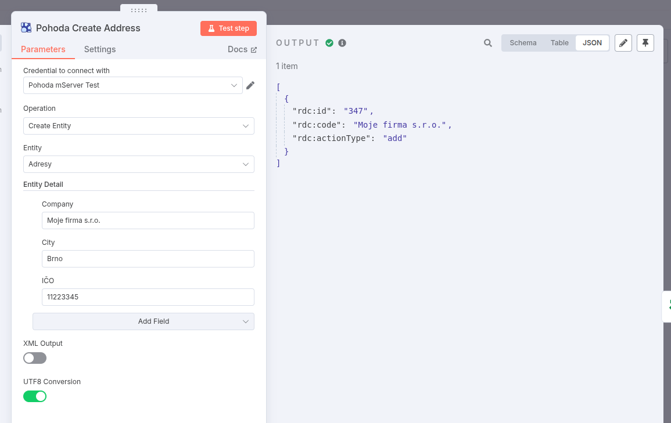Edit output with the pencil button
Viewport: 671px width, 423px height.
pyautogui.click(x=623, y=43)
